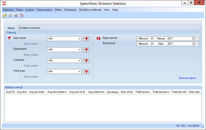The height and width of the screenshot is (130, 206).
Task: Sort by Avg online tim column header
Action: click(x=96, y=92)
